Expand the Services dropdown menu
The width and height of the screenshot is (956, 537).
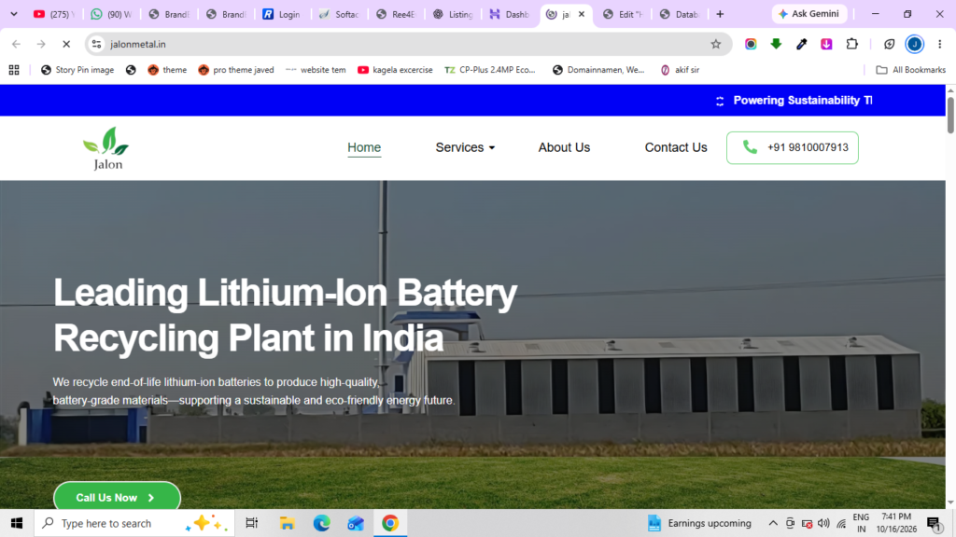coord(465,147)
